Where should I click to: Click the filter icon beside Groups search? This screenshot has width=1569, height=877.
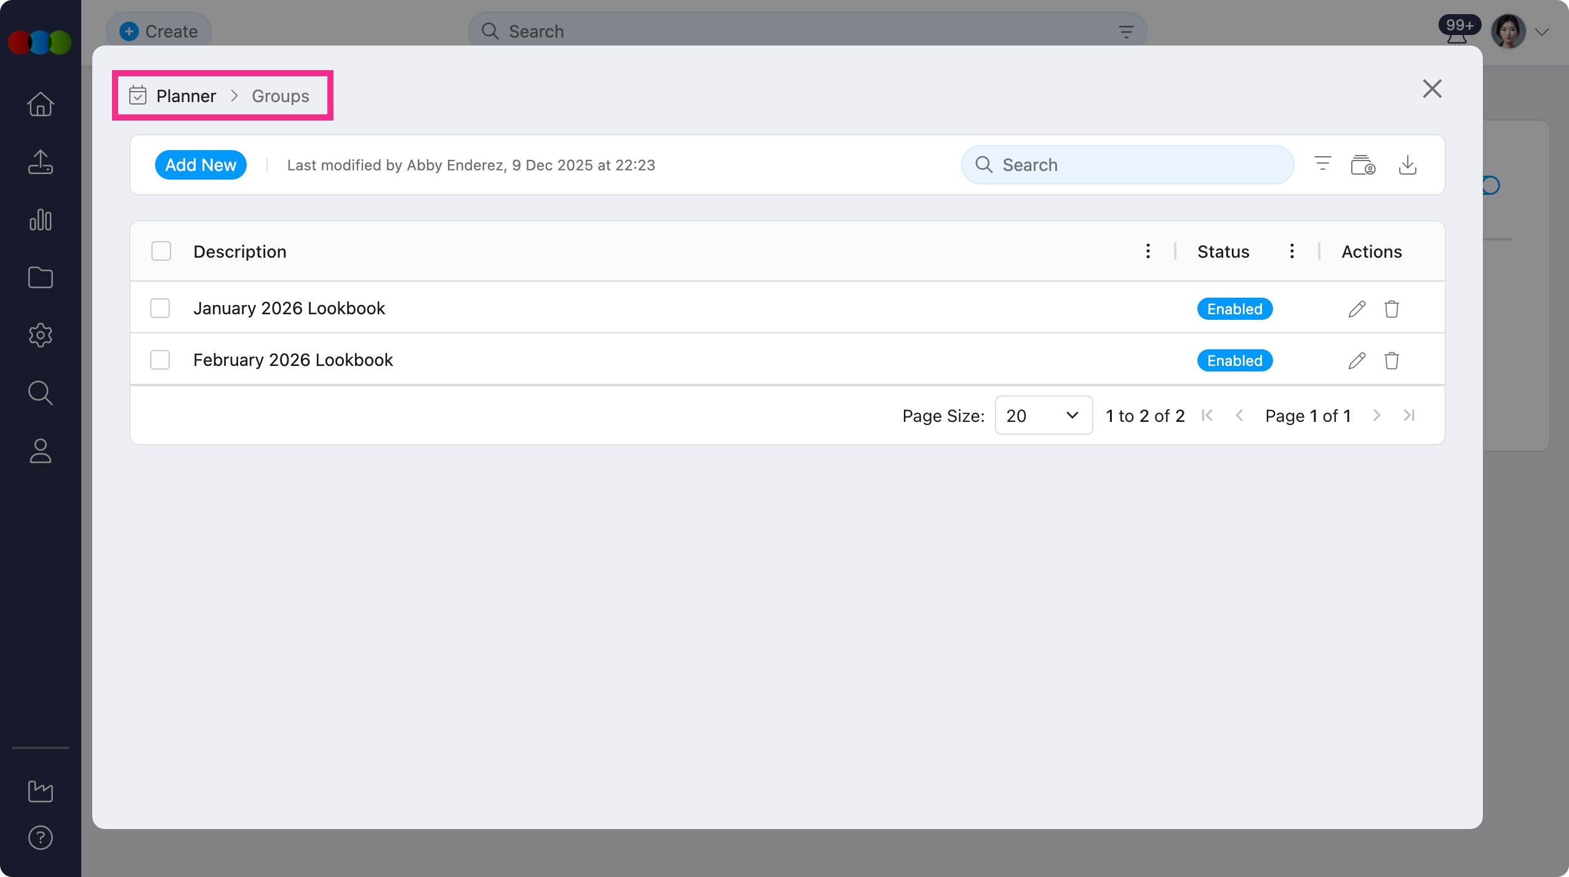[1322, 164]
